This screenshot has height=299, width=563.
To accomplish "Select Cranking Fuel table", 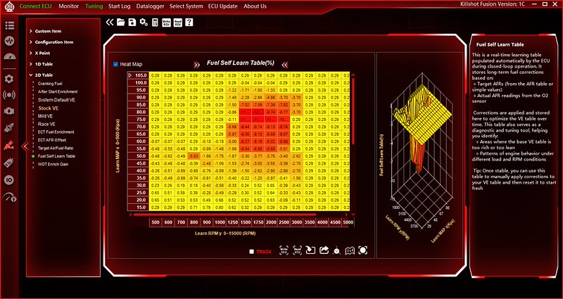I will [50, 83].
